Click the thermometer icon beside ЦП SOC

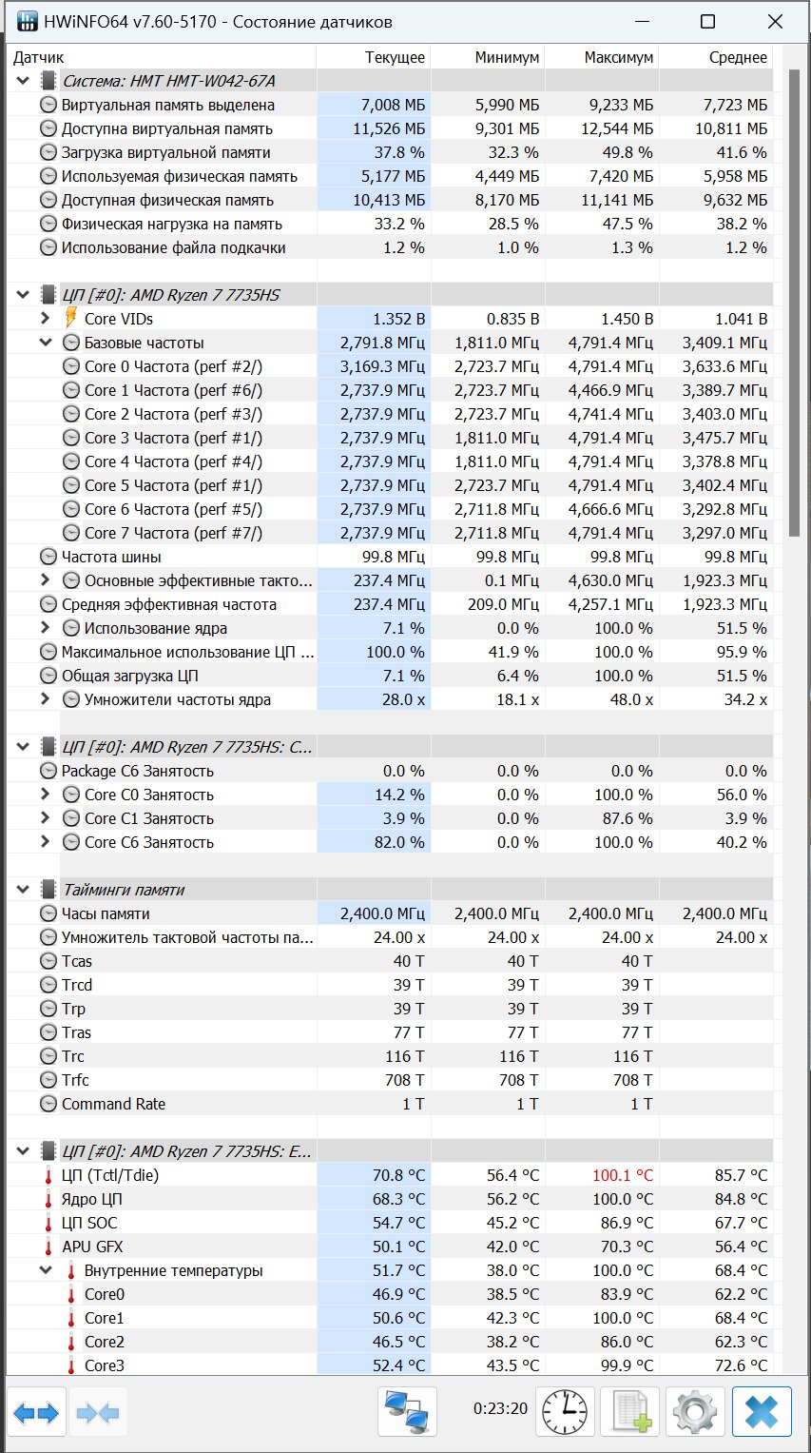coord(48,1223)
